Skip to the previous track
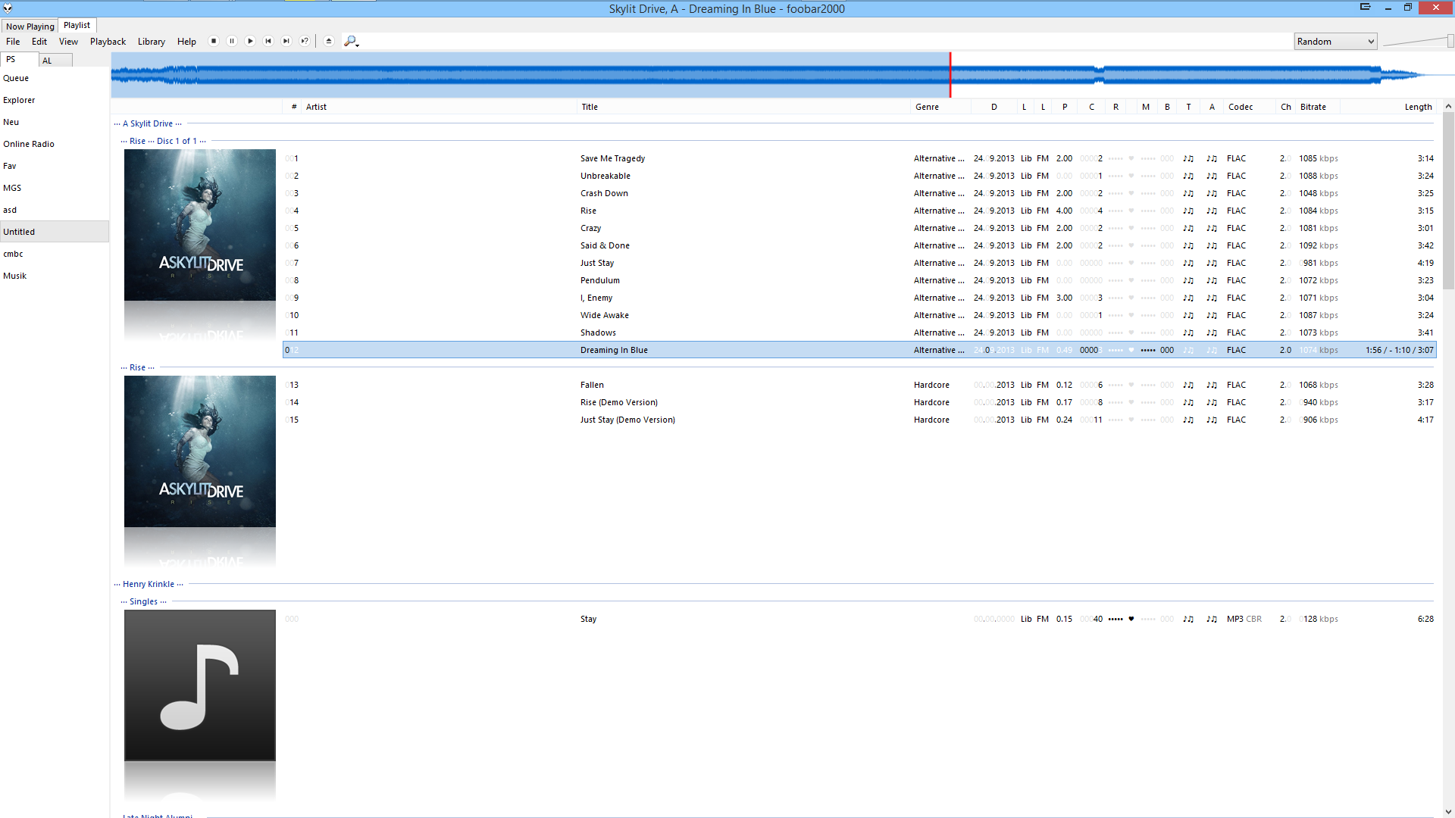 coord(268,42)
